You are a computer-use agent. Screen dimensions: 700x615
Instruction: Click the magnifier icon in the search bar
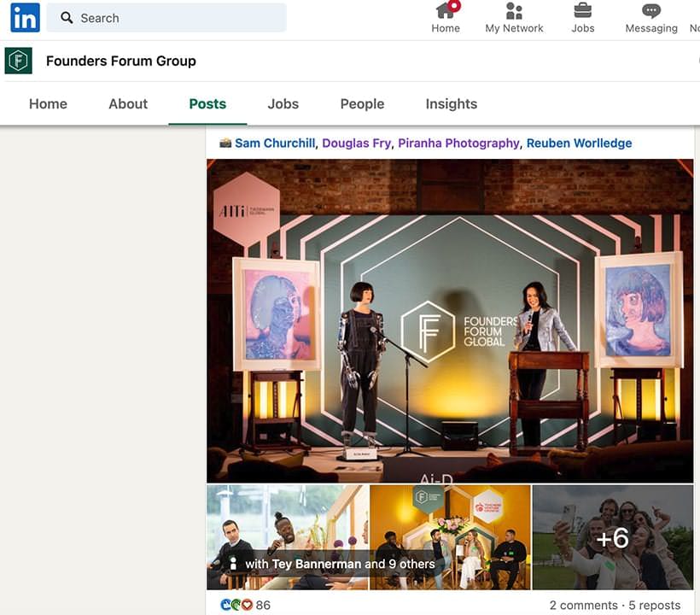66,17
